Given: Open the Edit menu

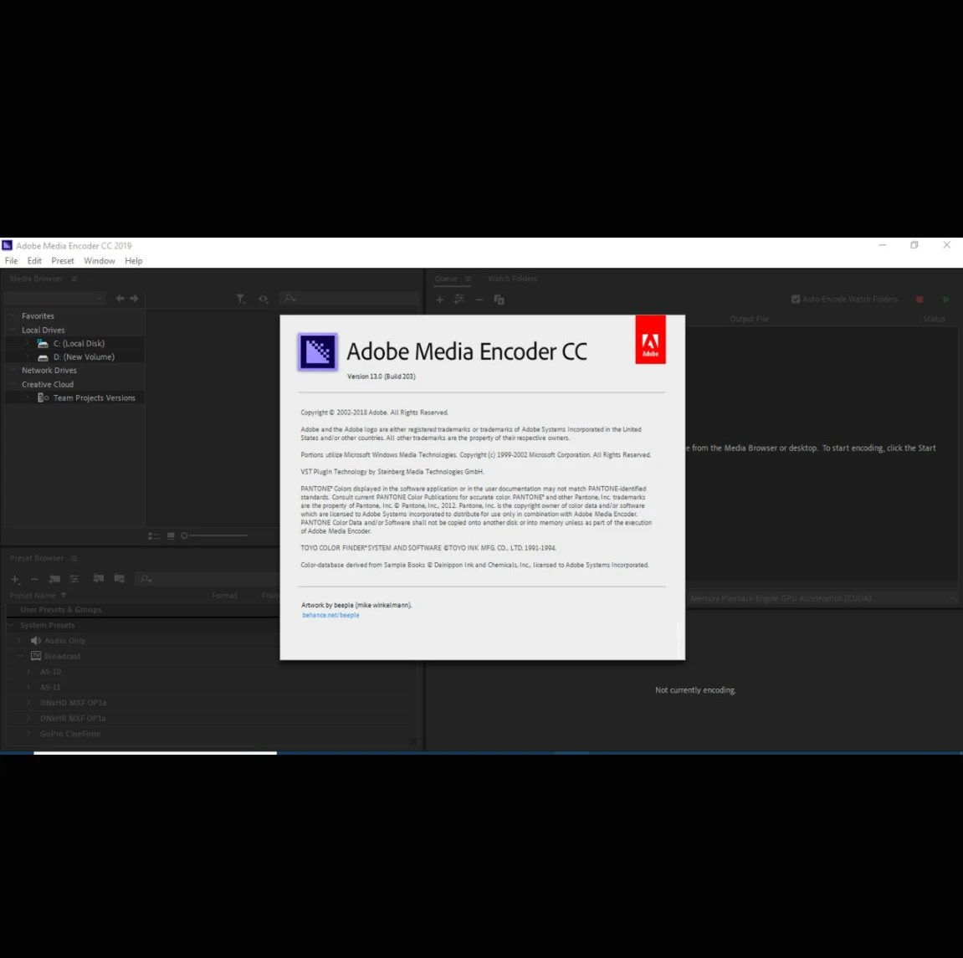Looking at the screenshot, I should coord(34,260).
